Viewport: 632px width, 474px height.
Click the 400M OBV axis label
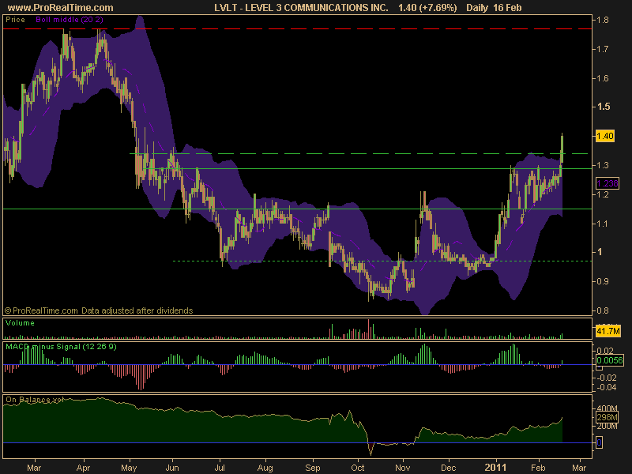(x=607, y=408)
